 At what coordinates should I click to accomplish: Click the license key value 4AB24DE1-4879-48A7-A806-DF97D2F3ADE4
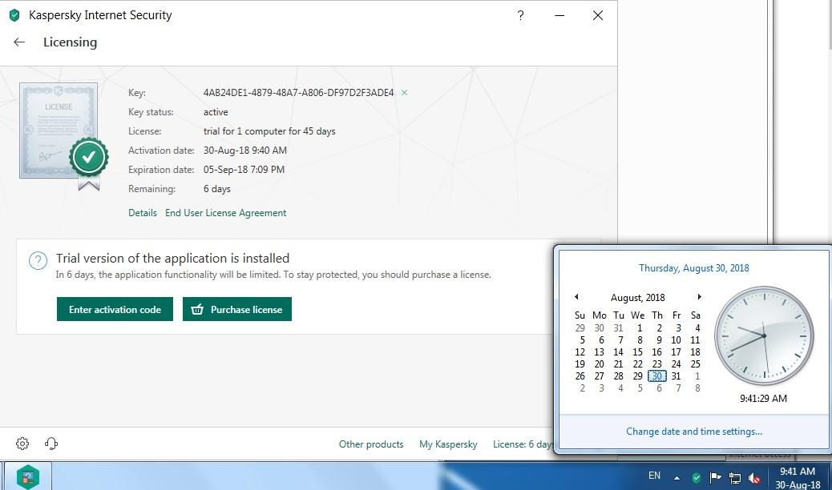[x=299, y=93]
